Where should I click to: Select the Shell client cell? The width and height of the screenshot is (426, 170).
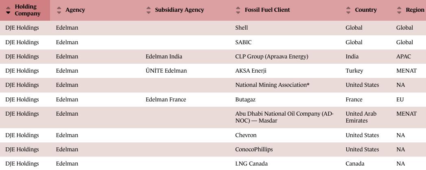click(242, 28)
